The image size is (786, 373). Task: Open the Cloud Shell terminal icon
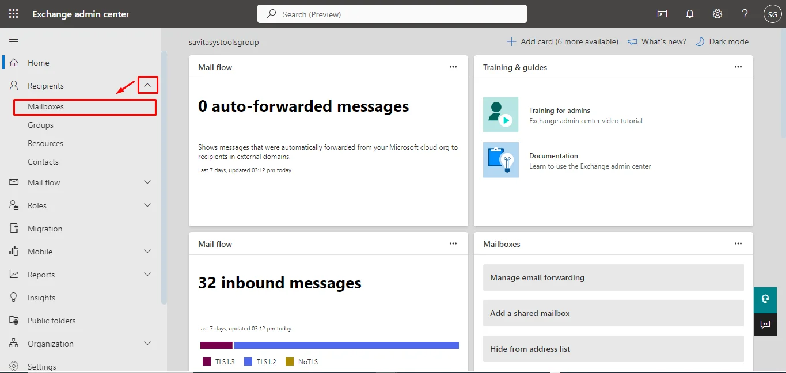pos(662,14)
